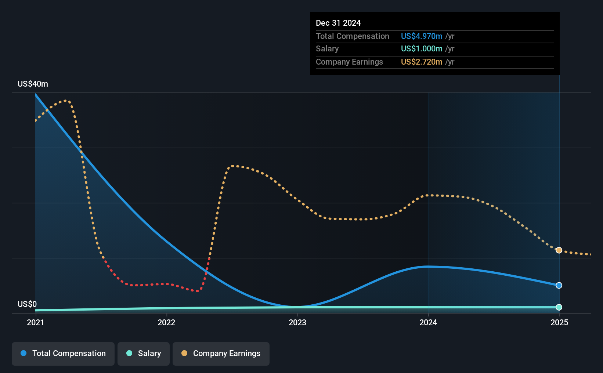Toggle the Company Earnings legend button

221,354
